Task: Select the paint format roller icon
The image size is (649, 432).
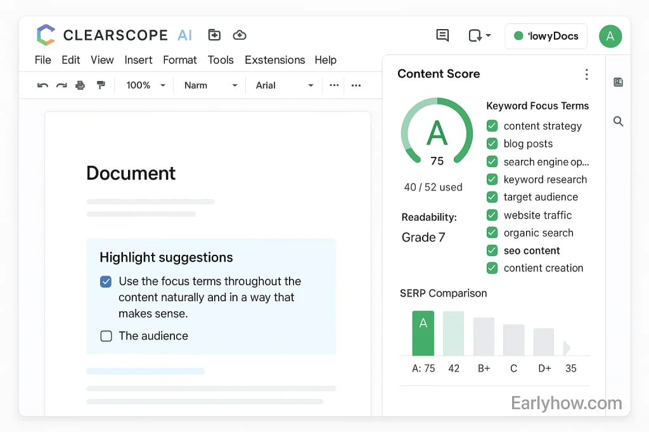Action: click(100, 85)
